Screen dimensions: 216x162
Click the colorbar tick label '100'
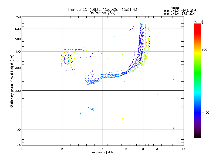click(204, 50)
